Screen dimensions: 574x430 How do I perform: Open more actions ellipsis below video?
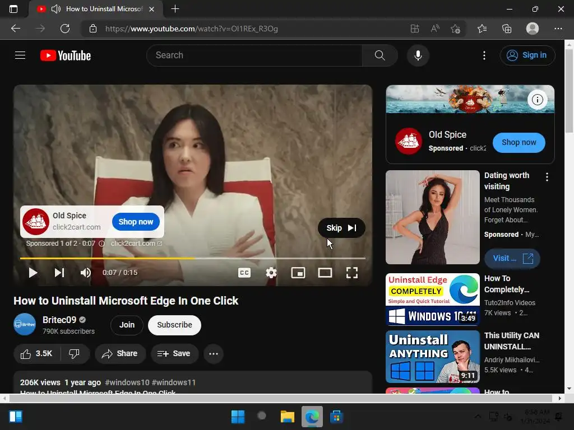tap(214, 354)
